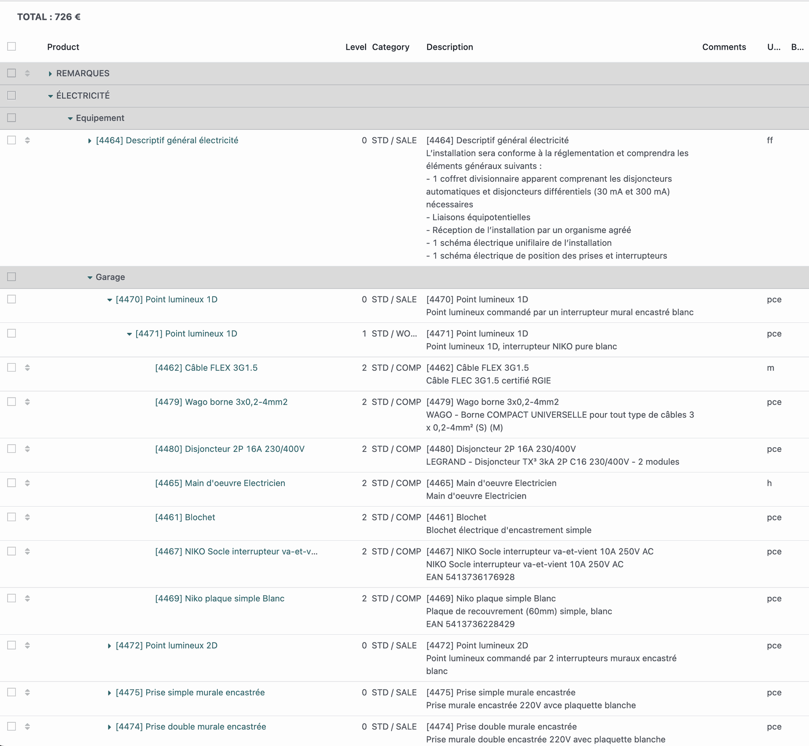Click drag handle for Blochet row
This screenshot has width=809, height=746.
(27, 517)
